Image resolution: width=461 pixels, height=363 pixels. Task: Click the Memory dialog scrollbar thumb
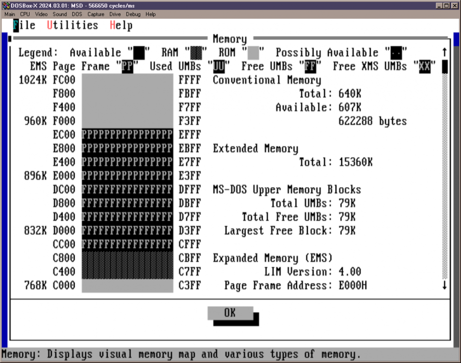pyautogui.click(x=445, y=66)
